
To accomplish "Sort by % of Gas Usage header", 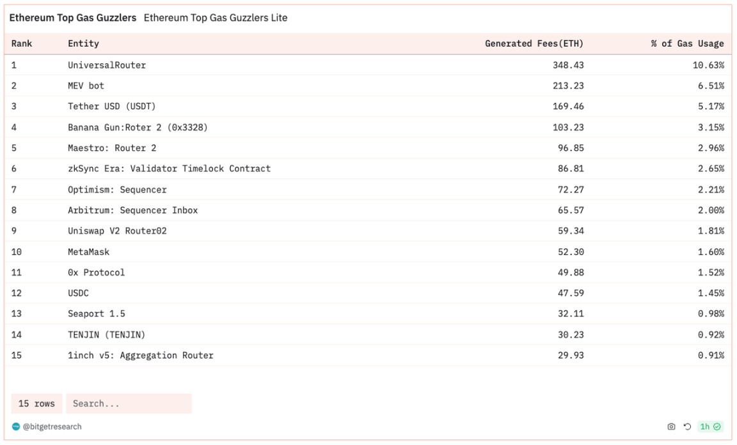I will (687, 43).
